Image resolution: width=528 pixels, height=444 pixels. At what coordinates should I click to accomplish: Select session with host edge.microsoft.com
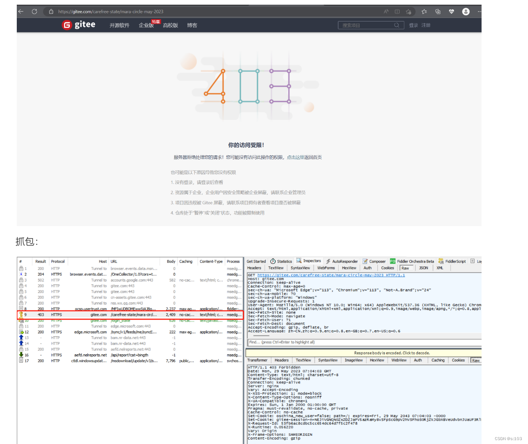129,332
